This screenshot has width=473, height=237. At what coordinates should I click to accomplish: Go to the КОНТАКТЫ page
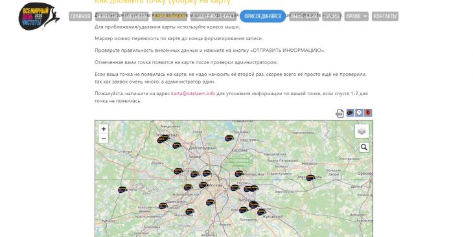point(385,16)
